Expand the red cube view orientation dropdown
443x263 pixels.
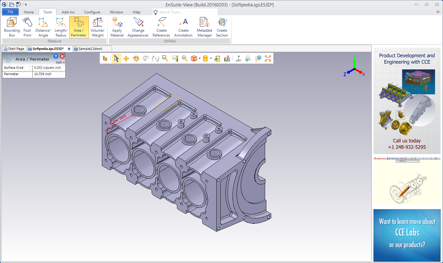coord(200,58)
